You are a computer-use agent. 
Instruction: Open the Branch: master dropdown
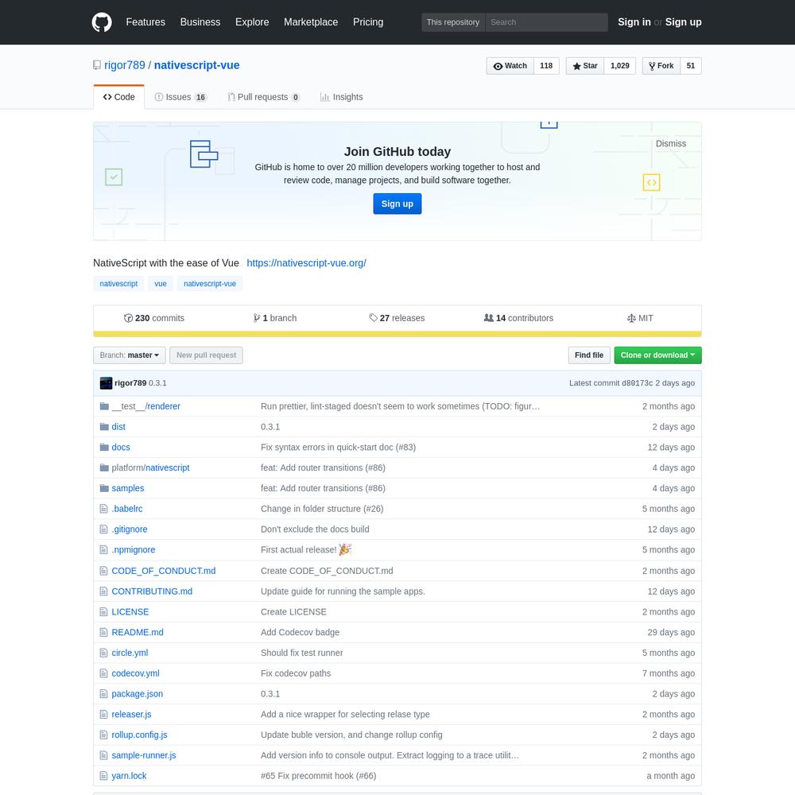click(130, 355)
